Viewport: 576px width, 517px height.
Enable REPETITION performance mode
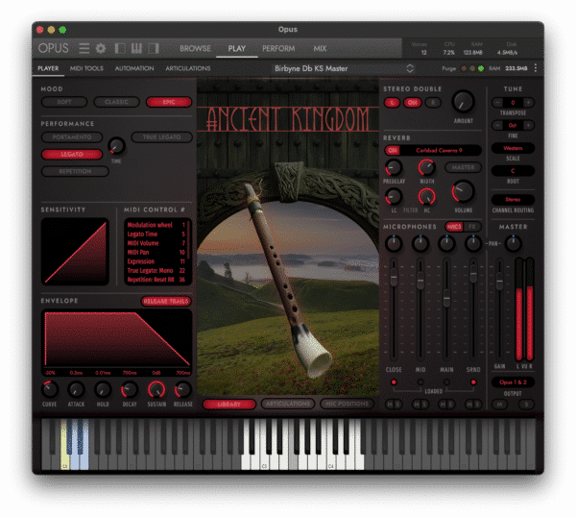coord(75,171)
